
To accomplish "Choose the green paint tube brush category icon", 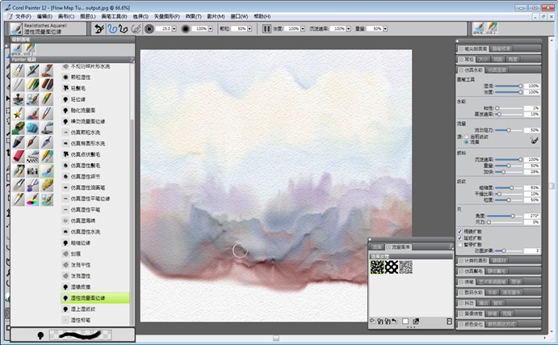I will 18,128.
